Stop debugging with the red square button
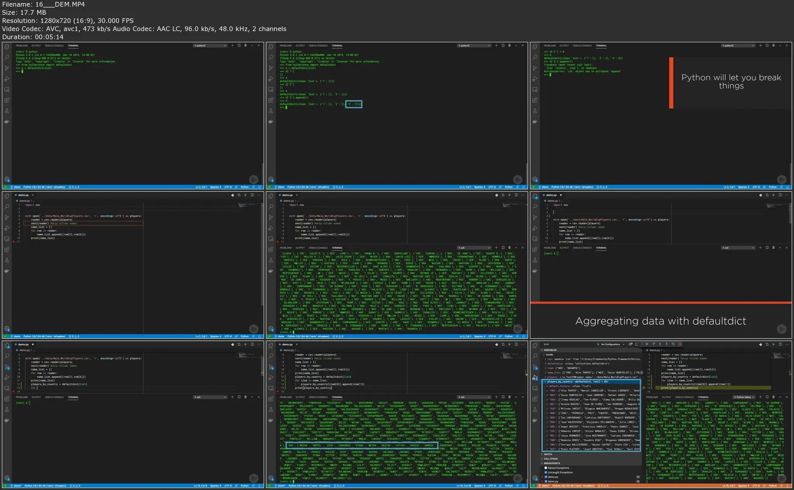Image resolution: width=794 pixels, height=490 pixels. (680, 344)
